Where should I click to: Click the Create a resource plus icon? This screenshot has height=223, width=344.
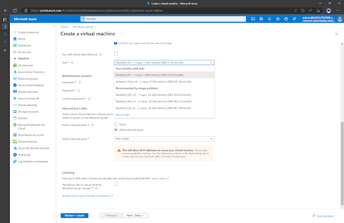(15, 32)
